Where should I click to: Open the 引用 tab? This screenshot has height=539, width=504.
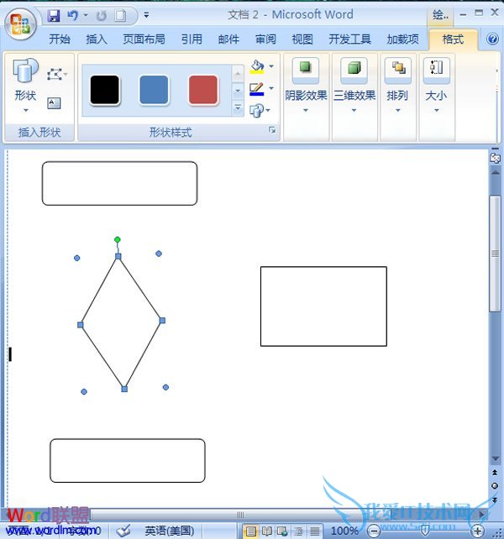(192, 39)
